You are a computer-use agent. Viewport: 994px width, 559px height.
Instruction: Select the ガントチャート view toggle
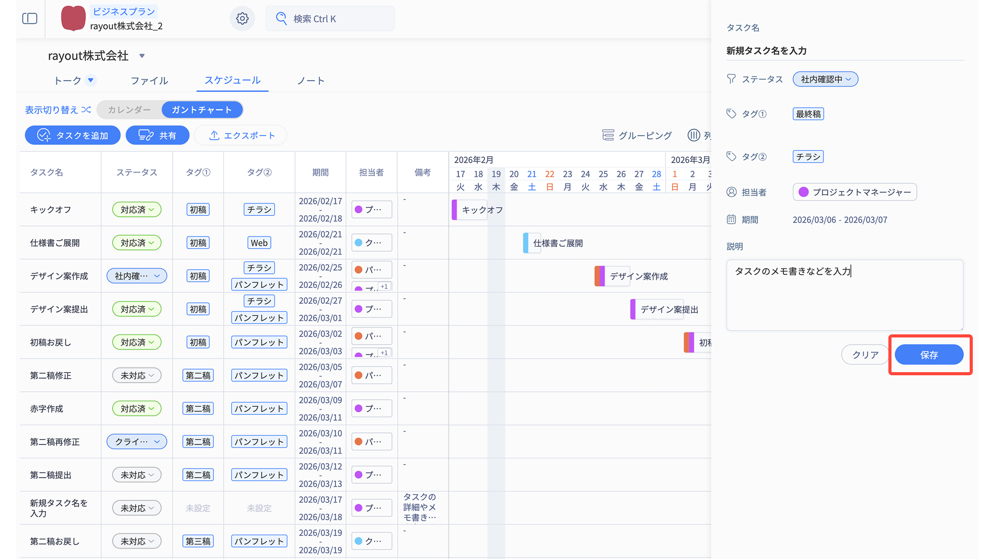tap(202, 110)
